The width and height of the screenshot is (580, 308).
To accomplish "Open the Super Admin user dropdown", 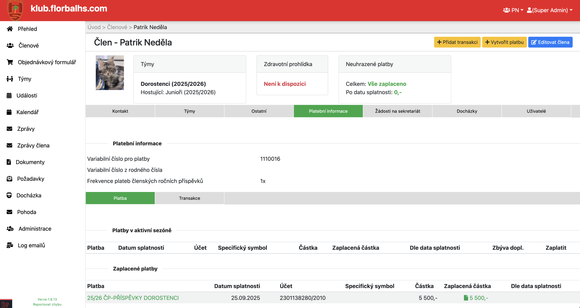I will click(x=550, y=10).
